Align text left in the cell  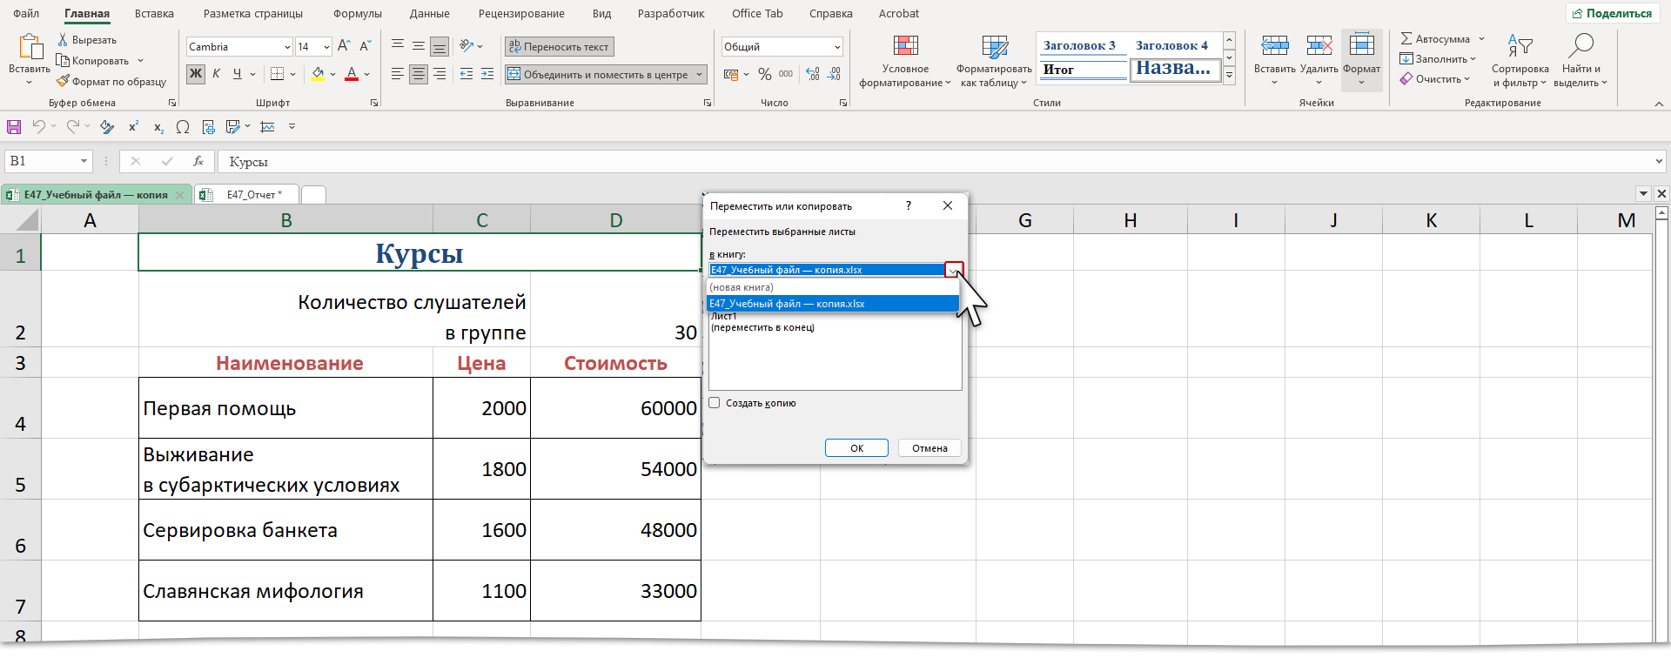(398, 74)
